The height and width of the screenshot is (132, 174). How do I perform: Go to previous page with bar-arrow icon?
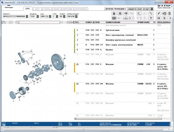[164, 18]
